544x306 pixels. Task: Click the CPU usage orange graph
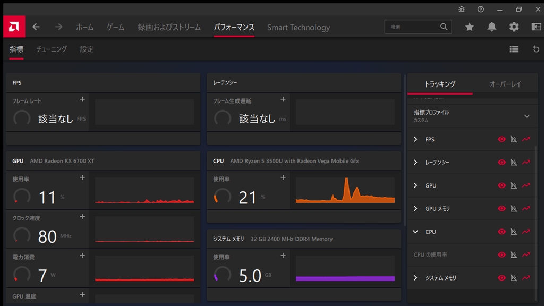point(345,190)
